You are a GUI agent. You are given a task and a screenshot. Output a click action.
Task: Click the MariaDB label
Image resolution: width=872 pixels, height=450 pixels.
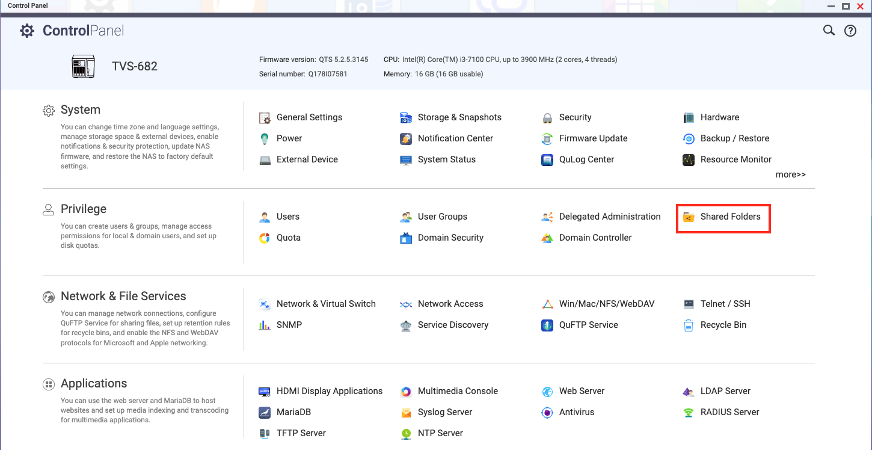click(x=293, y=412)
